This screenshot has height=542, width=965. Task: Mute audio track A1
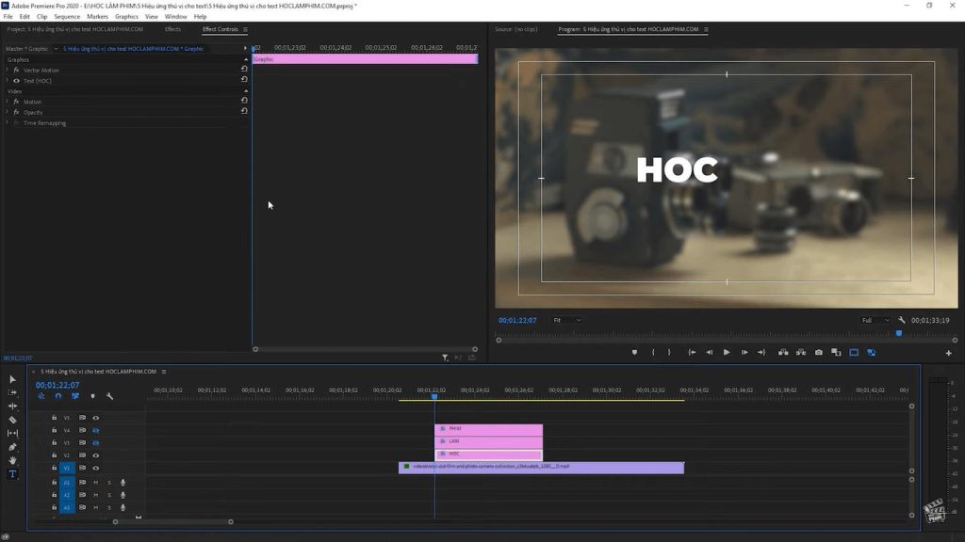95,482
